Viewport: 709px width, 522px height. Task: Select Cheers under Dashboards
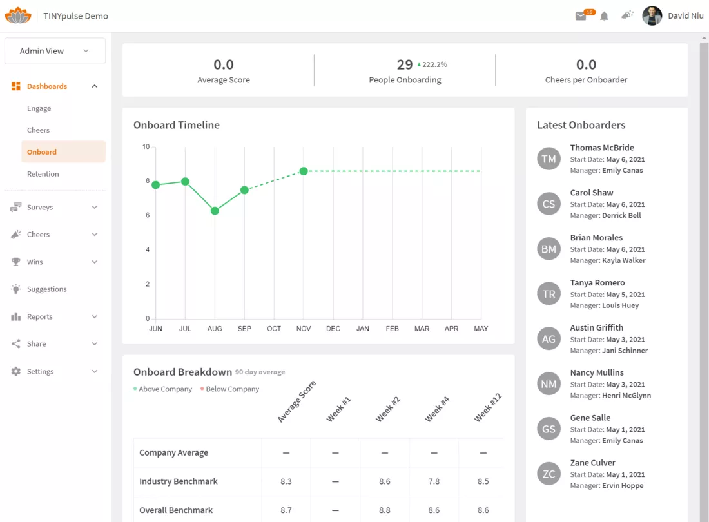pos(39,130)
